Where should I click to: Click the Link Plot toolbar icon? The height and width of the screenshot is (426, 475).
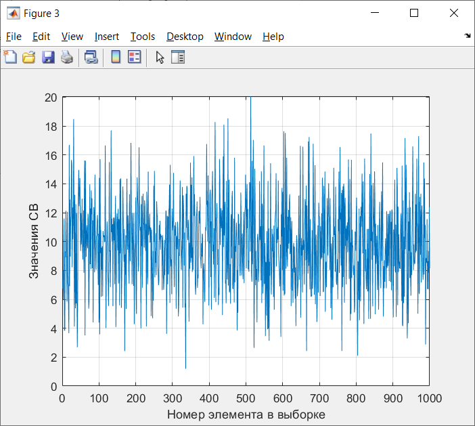click(91, 57)
